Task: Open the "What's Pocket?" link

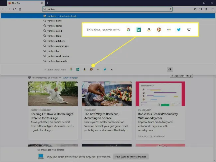Action: pos(70,78)
